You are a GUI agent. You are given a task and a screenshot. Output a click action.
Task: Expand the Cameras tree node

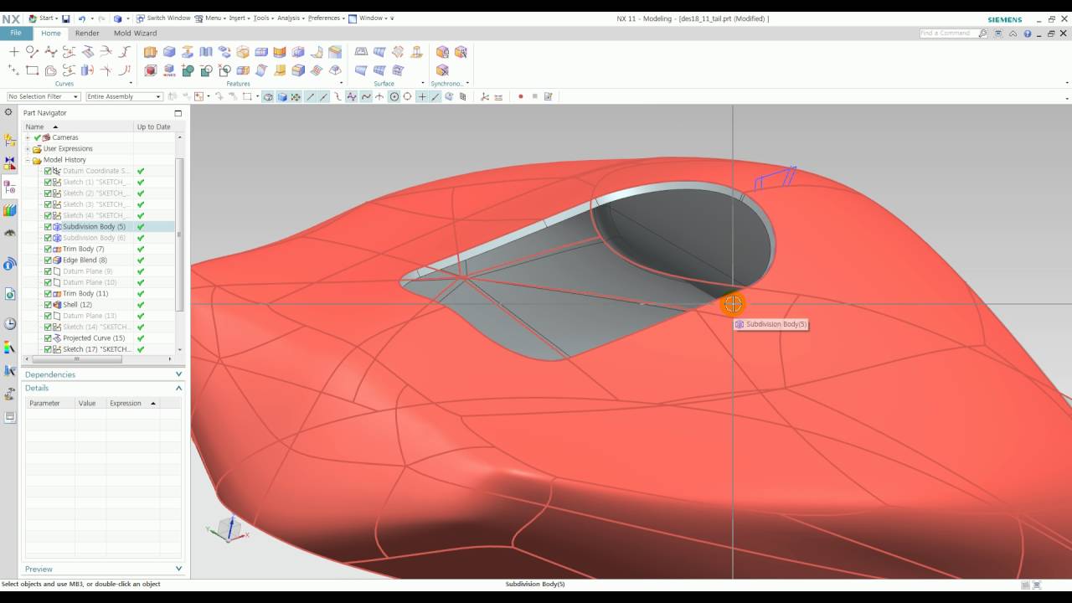(28, 137)
